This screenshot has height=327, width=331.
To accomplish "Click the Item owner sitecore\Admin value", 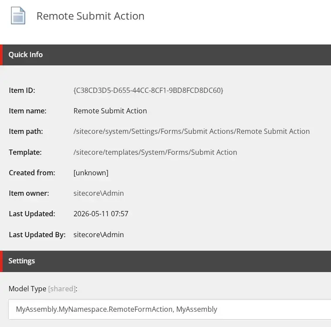I will 98,194.
